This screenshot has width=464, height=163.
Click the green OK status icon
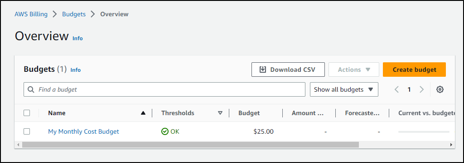click(165, 131)
